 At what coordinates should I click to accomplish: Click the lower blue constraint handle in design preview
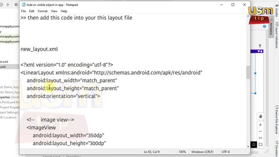coord(255,93)
